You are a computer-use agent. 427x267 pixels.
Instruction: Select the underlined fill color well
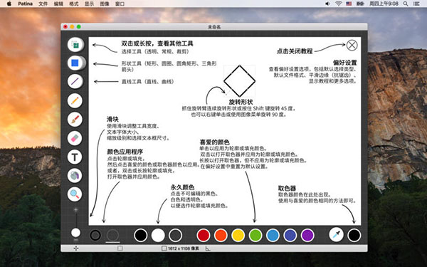pos(112,235)
